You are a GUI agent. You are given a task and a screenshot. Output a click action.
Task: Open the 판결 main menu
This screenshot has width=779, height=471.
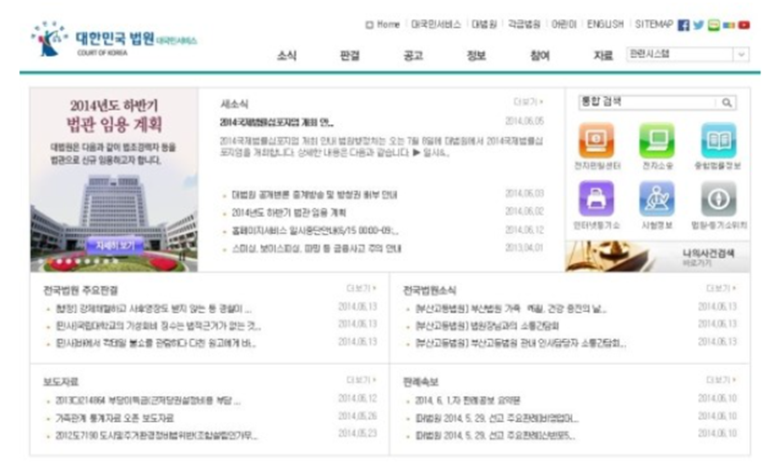click(349, 56)
